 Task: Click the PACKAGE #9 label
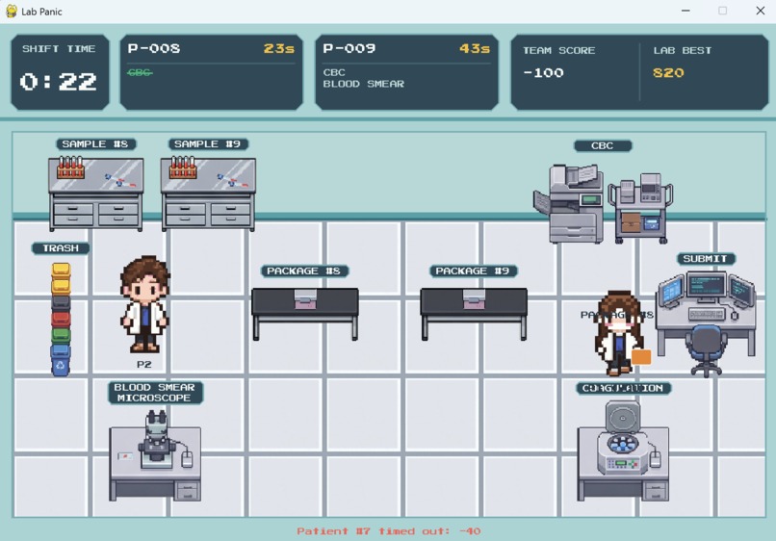pos(473,271)
